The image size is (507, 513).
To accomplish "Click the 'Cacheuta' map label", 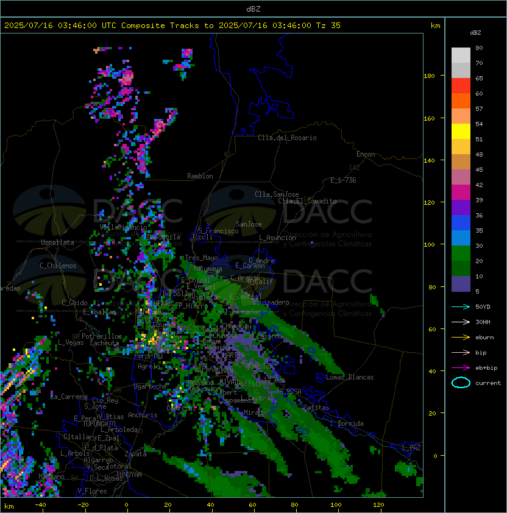I will [104, 343].
